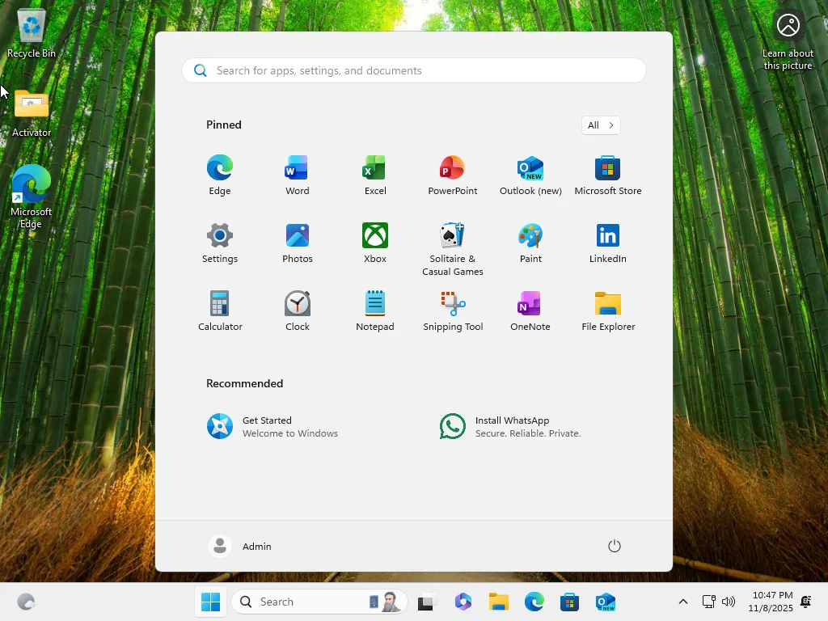
Task: Open the pinned File Explorer app
Action: tap(608, 311)
